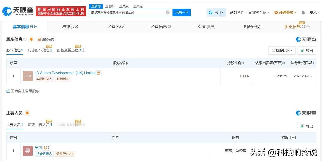The image size is (322, 161).
Task: Expand 企业级产品 dropdown
Action: pyautogui.click(x=259, y=12)
